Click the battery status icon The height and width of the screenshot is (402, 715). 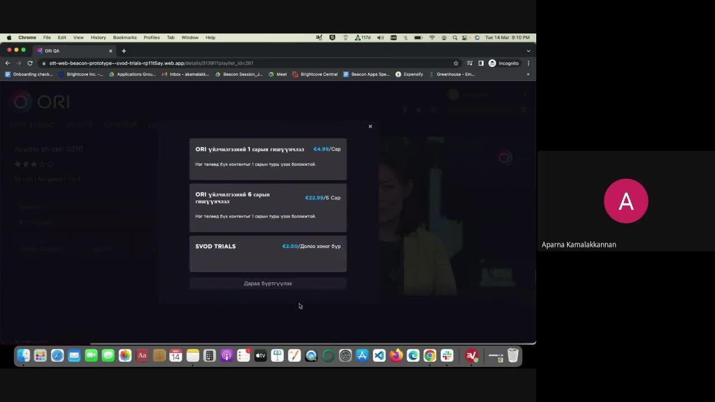click(x=418, y=37)
